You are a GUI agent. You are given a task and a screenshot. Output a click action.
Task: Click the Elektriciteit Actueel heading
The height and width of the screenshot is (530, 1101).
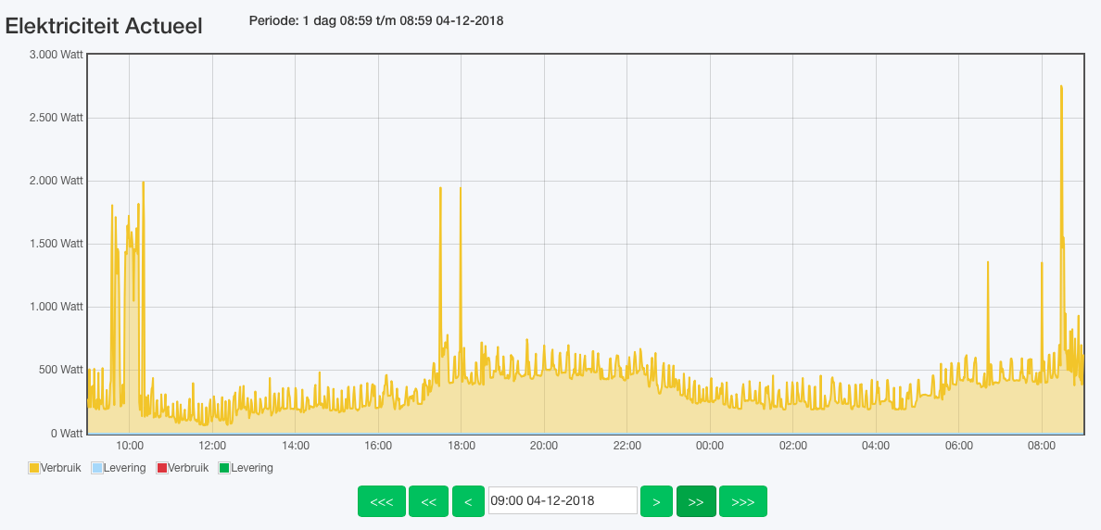point(104,26)
